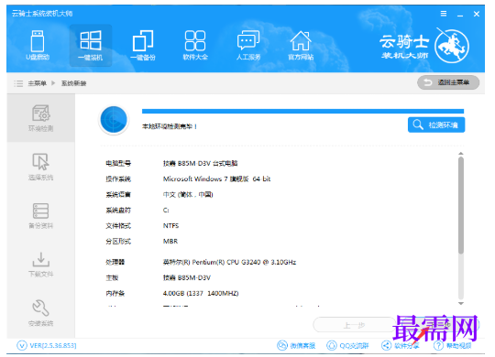
Task: Click the VER[2.5.36.853] version label
Action: [53, 346]
